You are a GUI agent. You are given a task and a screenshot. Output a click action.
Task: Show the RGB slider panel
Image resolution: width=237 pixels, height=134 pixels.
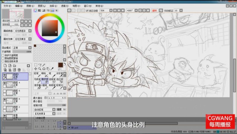pos(40,10)
